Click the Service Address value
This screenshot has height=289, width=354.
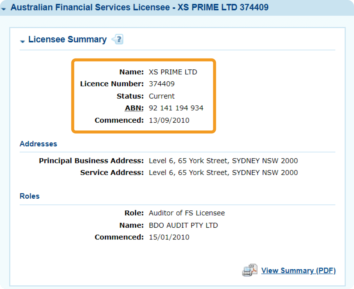coord(223,173)
